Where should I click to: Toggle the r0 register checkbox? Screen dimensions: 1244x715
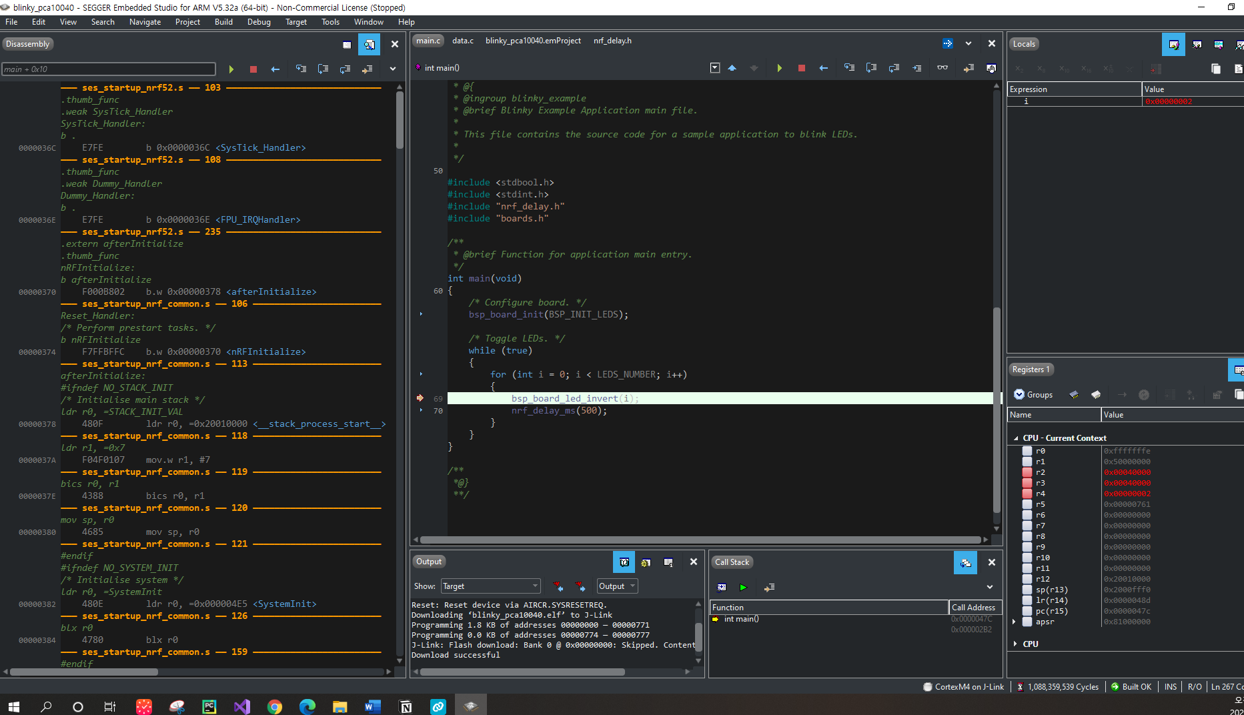coord(1027,451)
